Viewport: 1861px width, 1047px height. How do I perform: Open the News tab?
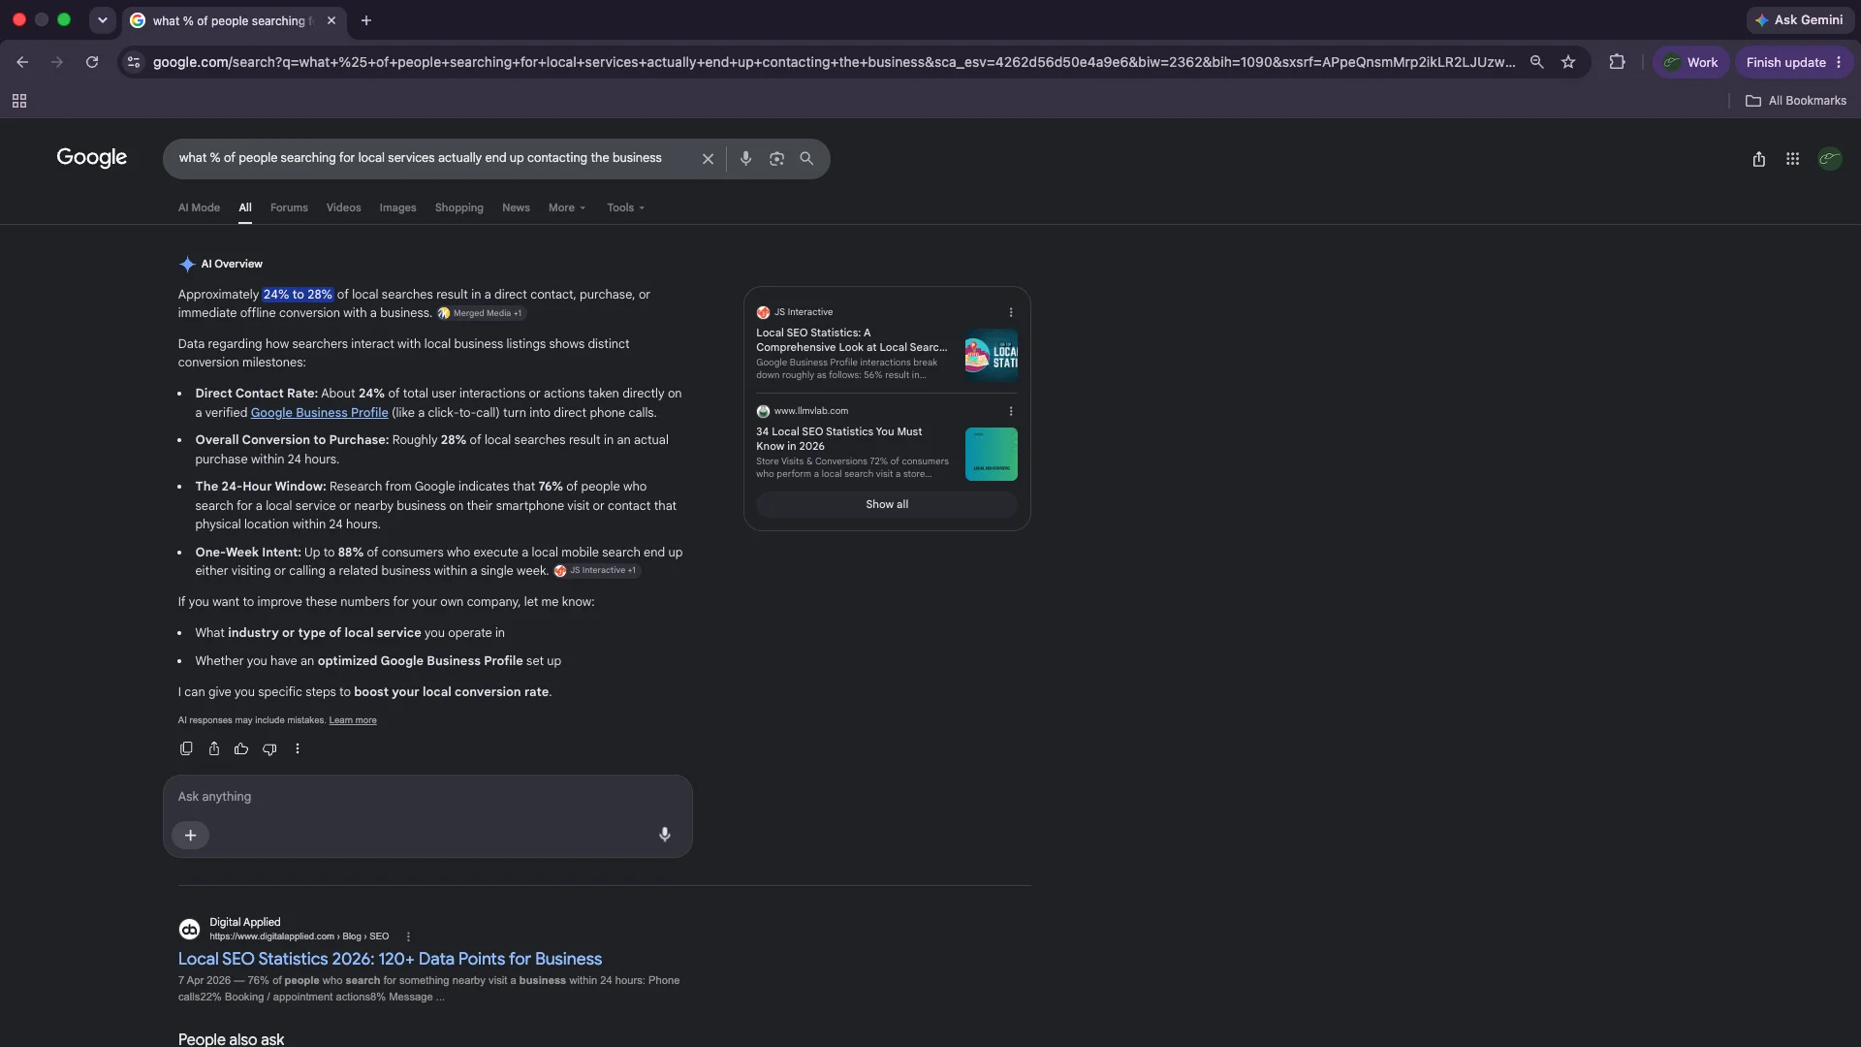point(516,207)
